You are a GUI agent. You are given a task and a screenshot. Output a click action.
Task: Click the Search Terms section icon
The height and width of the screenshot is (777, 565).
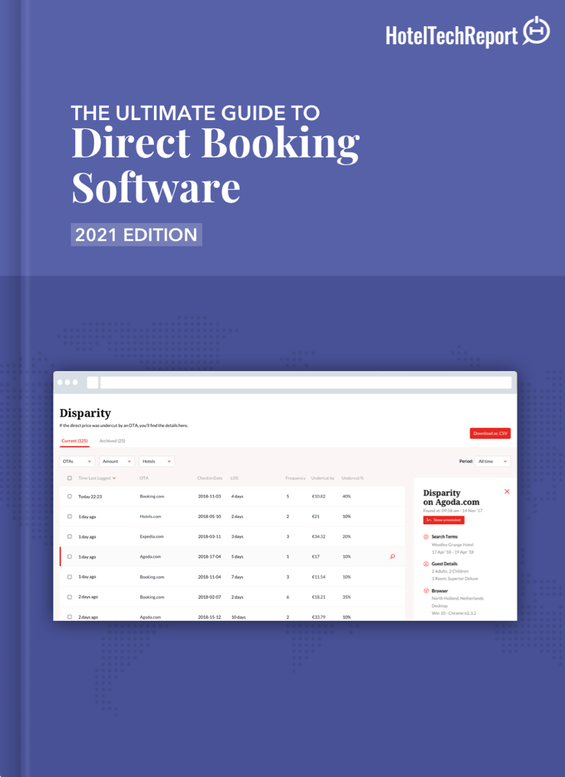(x=426, y=537)
